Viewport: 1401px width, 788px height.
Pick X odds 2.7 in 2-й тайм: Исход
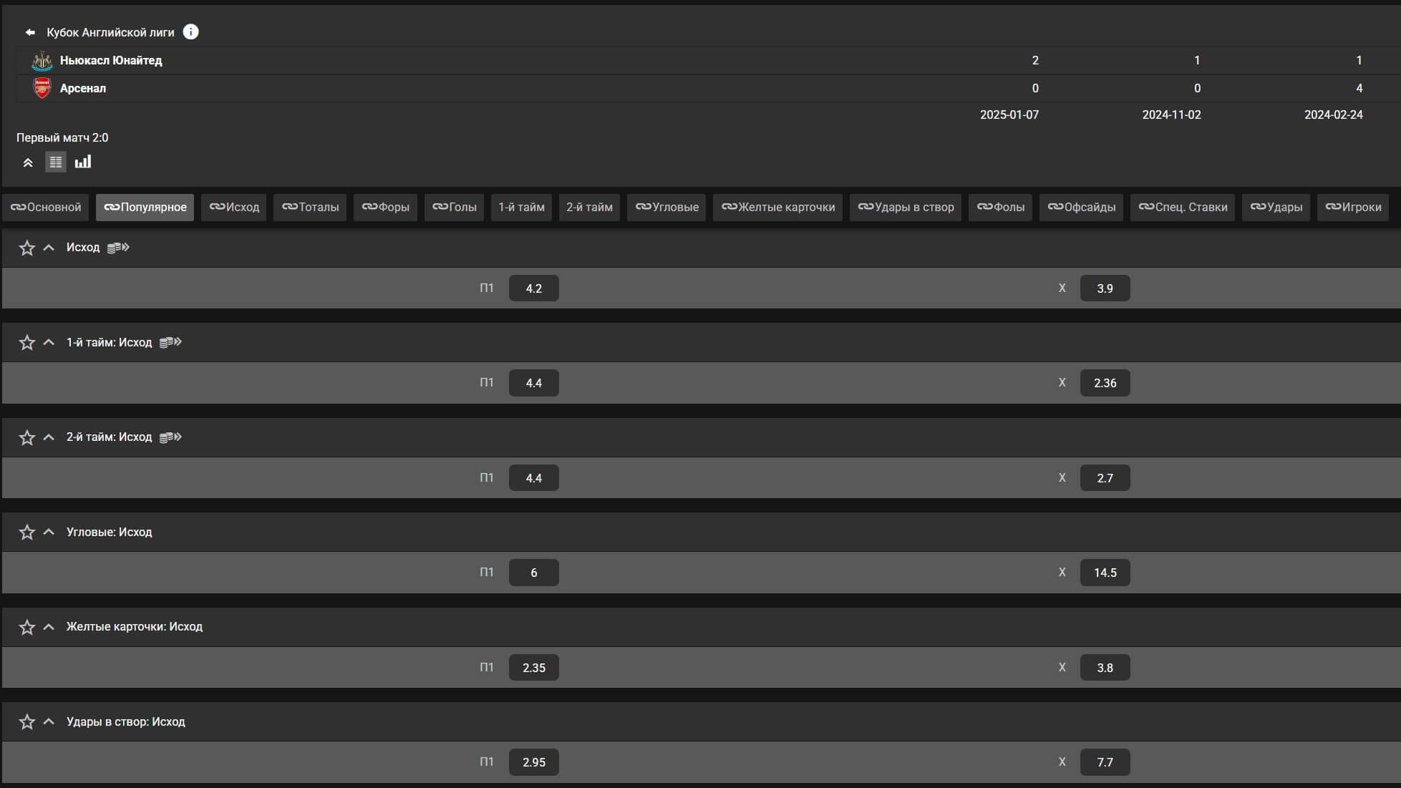tap(1105, 478)
